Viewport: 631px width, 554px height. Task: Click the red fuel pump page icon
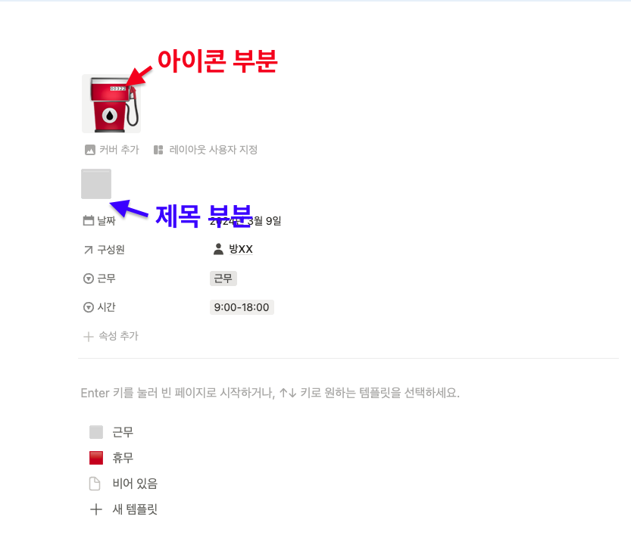pyautogui.click(x=111, y=104)
